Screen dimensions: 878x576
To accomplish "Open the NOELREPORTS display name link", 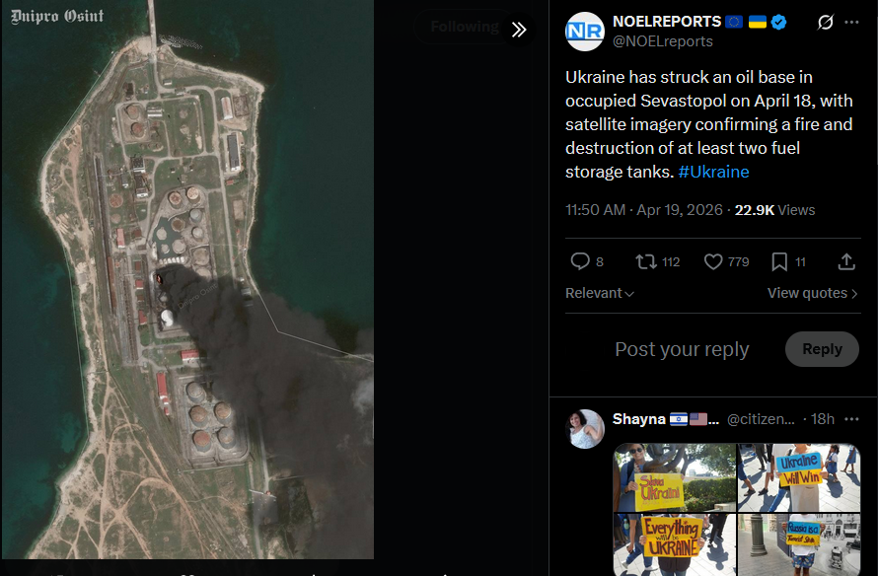I will 666,22.
